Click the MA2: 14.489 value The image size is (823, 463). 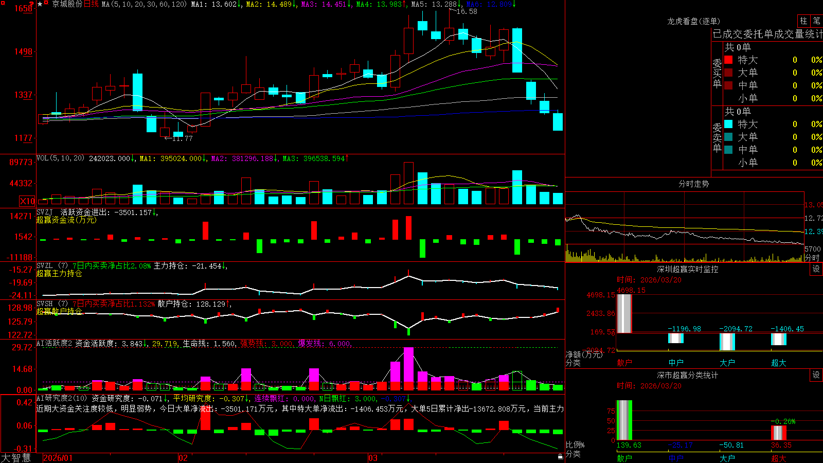click(269, 4)
